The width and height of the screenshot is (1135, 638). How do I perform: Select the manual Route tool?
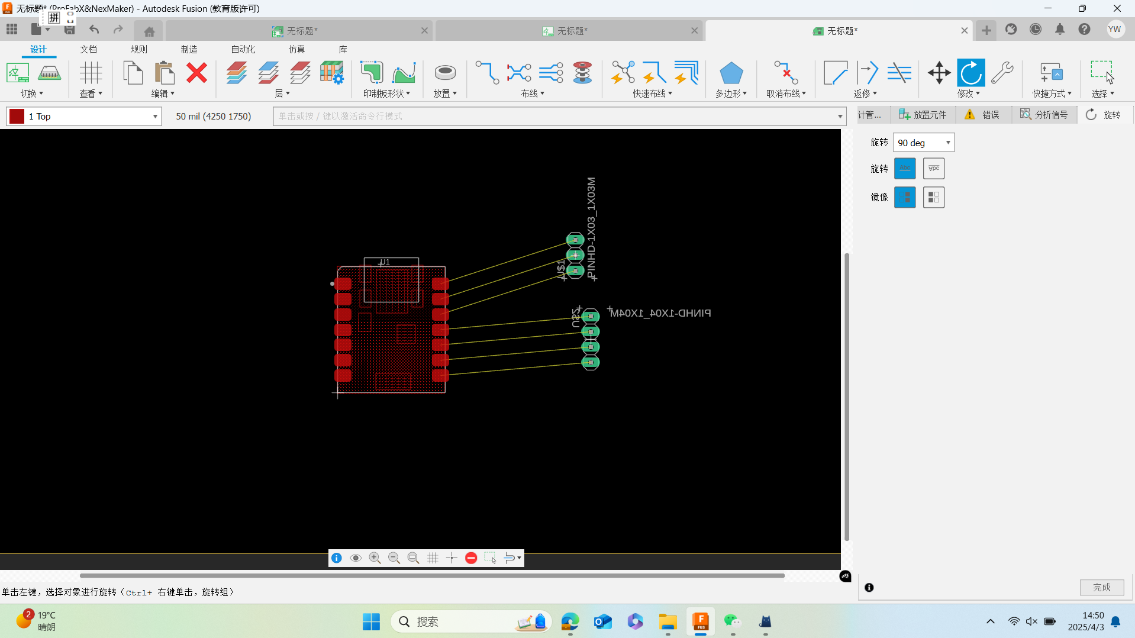click(x=487, y=73)
